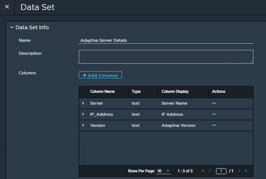Image resolution: width=266 pixels, height=179 pixels.
Task: Grab the Description box resize handle
Action: (x=252, y=62)
